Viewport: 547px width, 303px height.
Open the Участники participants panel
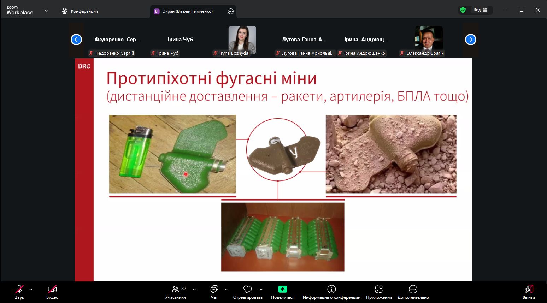(176, 290)
